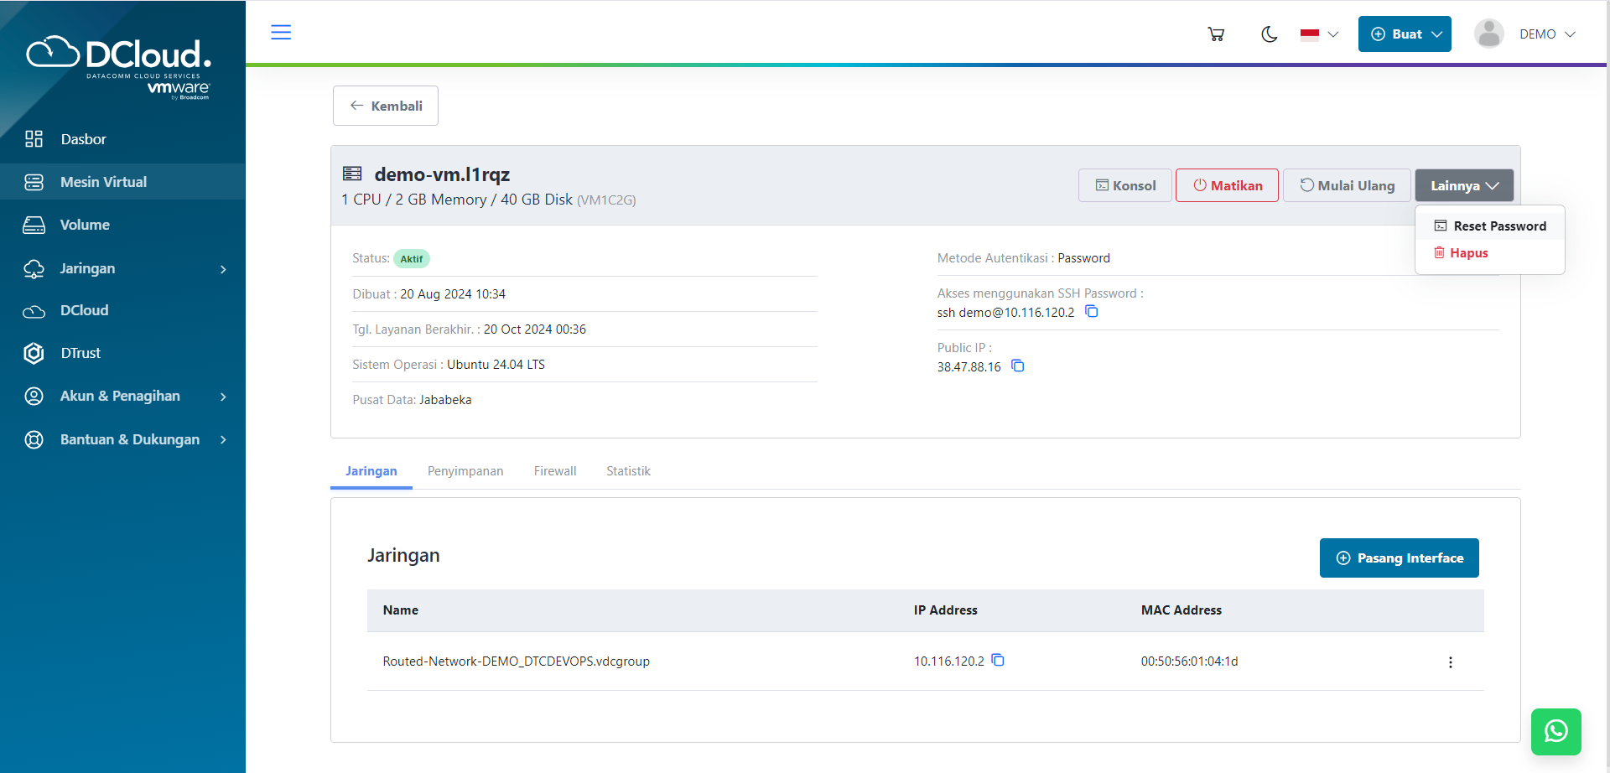Click the Pasang Interface button

(1399, 558)
